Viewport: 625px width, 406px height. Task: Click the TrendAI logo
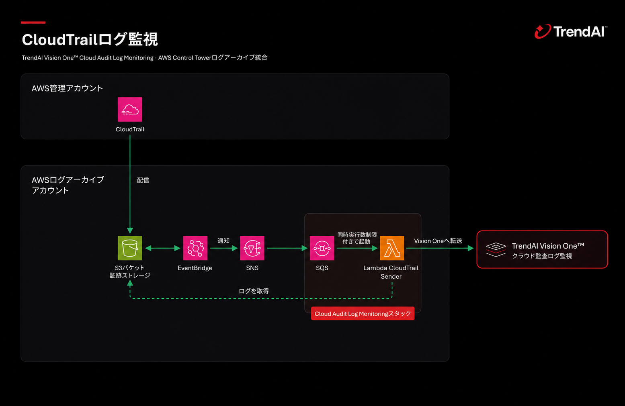(x=571, y=31)
